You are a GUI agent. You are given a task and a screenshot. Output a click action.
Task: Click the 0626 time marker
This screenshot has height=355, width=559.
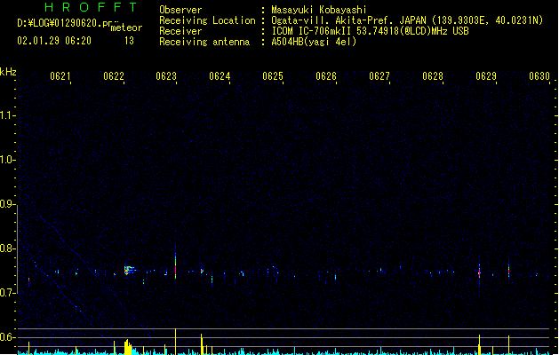tap(326, 76)
